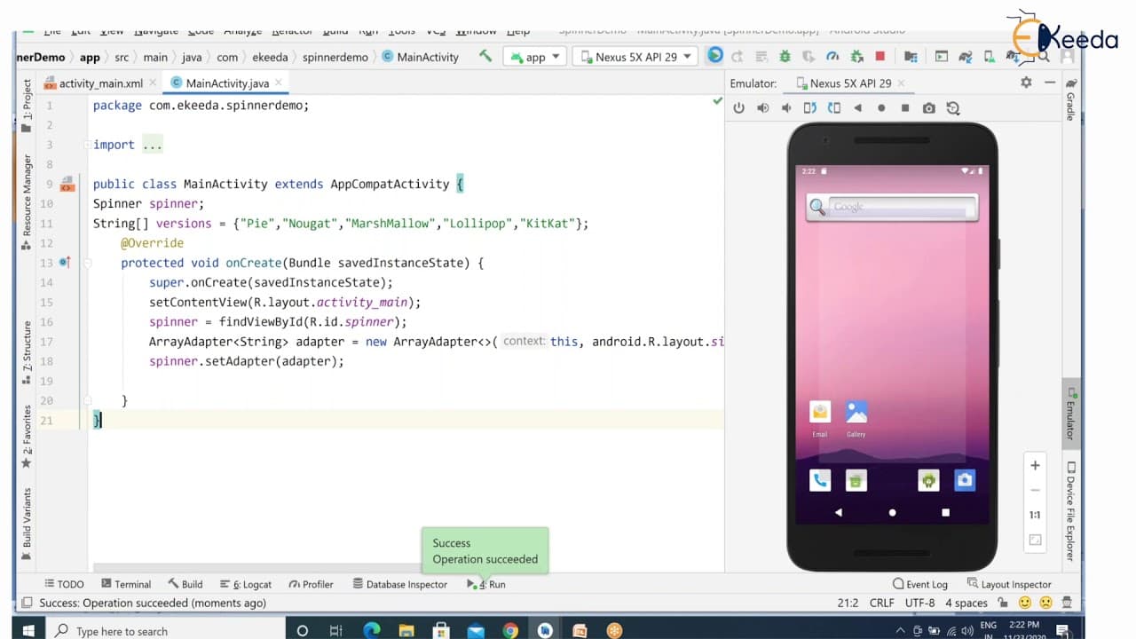Click the sad face feedback icon

[x=1045, y=603]
